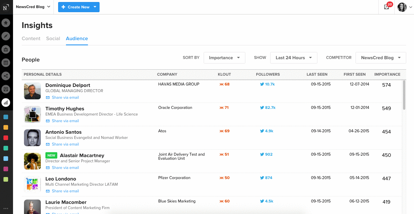Open Alastair Macartney's profile photo
Screen dimensions: 414x214
coord(32,161)
